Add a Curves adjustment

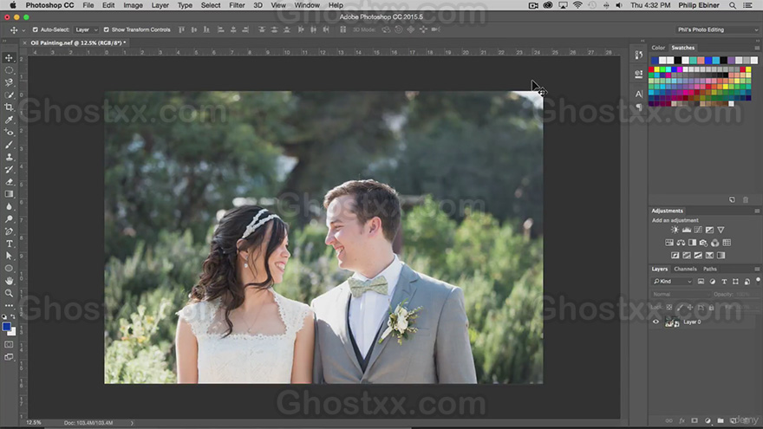point(698,230)
